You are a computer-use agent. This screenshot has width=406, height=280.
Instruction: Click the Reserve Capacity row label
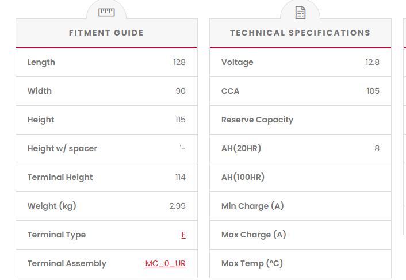coord(257,120)
